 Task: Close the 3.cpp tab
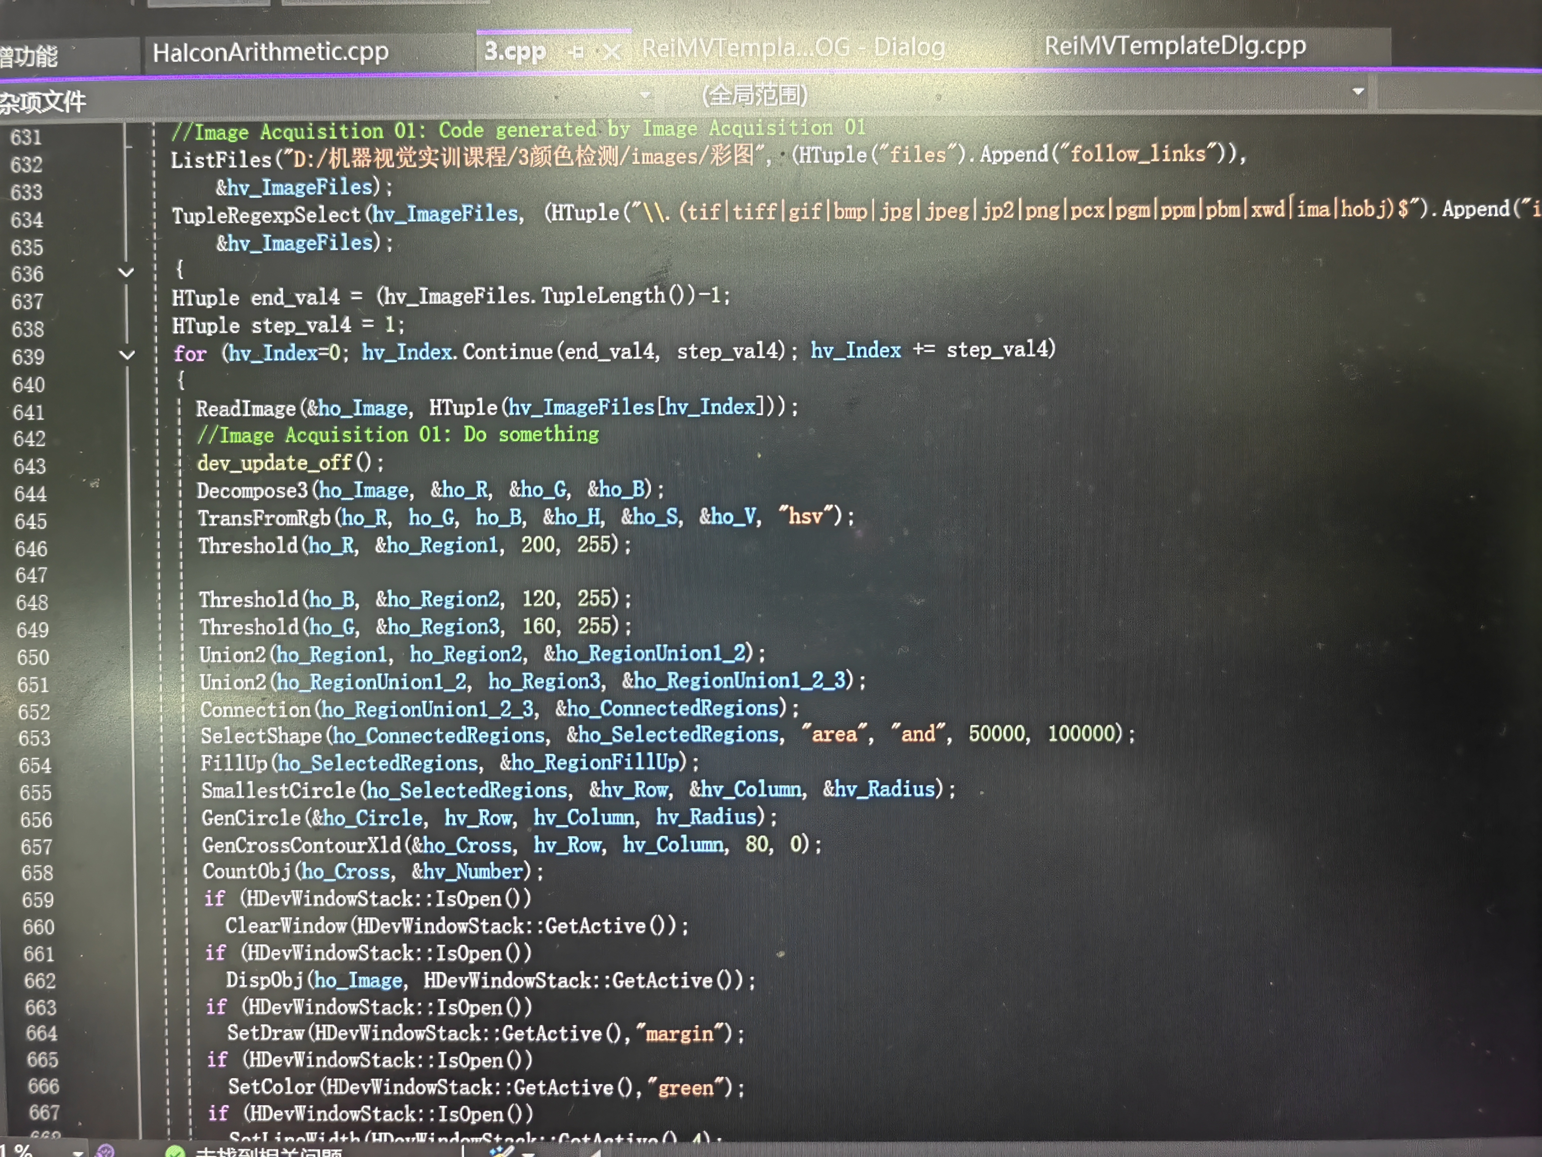pos(611,52)
